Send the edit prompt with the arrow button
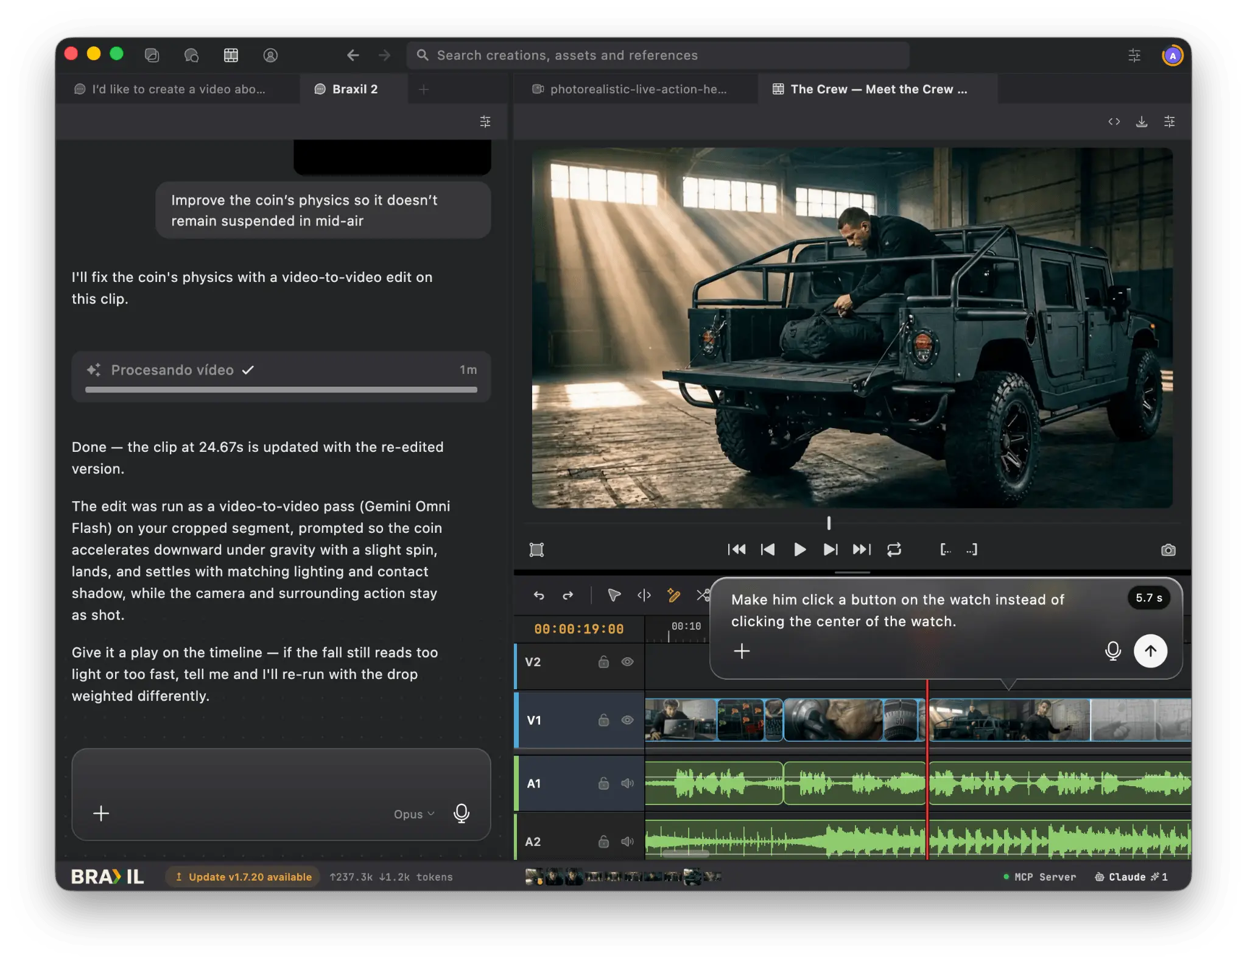The width and height of the screenshot is (1247, 964). [x=1150, y=651]
